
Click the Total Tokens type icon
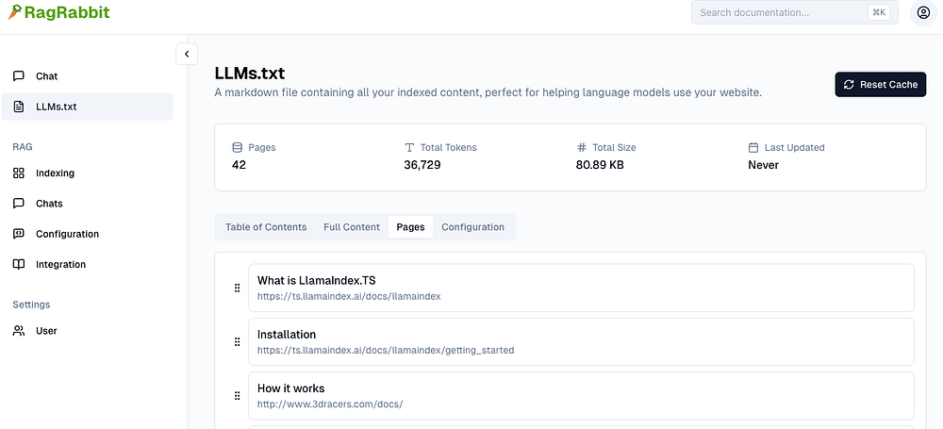[409, 147]
